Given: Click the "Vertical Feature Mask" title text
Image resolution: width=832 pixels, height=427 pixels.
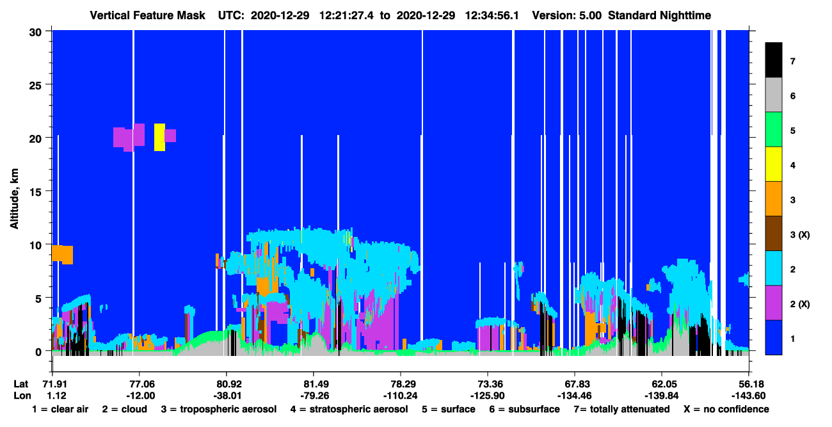Looking at the screenshot, I should point(148,15).
